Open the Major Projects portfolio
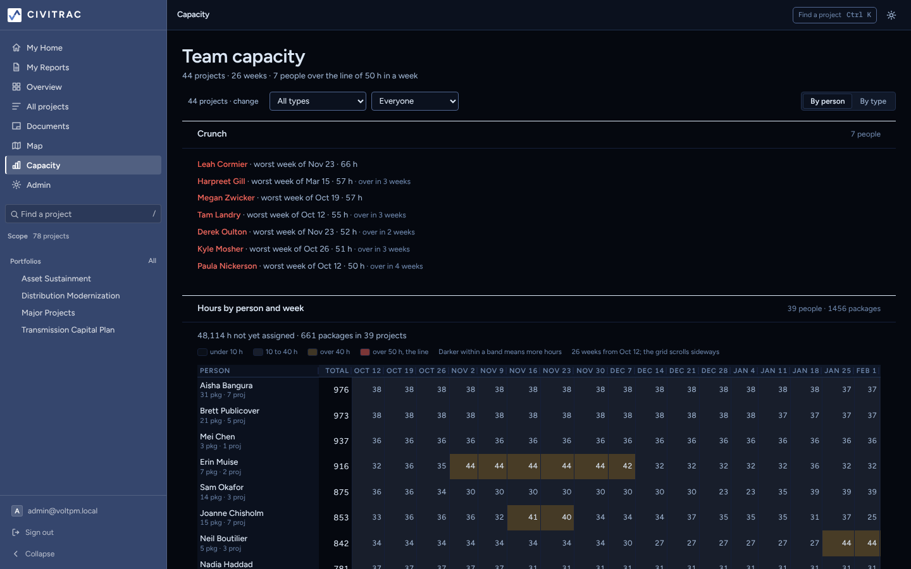911x569 pixels. click(x=48, y=313)
